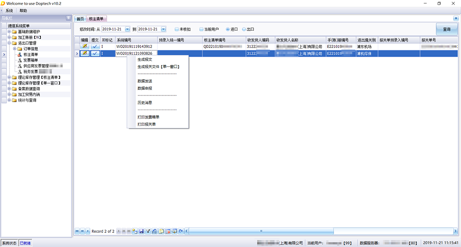Viewport: 461px width, 247px height.
Task: Toggle the 未核扣 checkbox
Action: (x=177, y=29)
